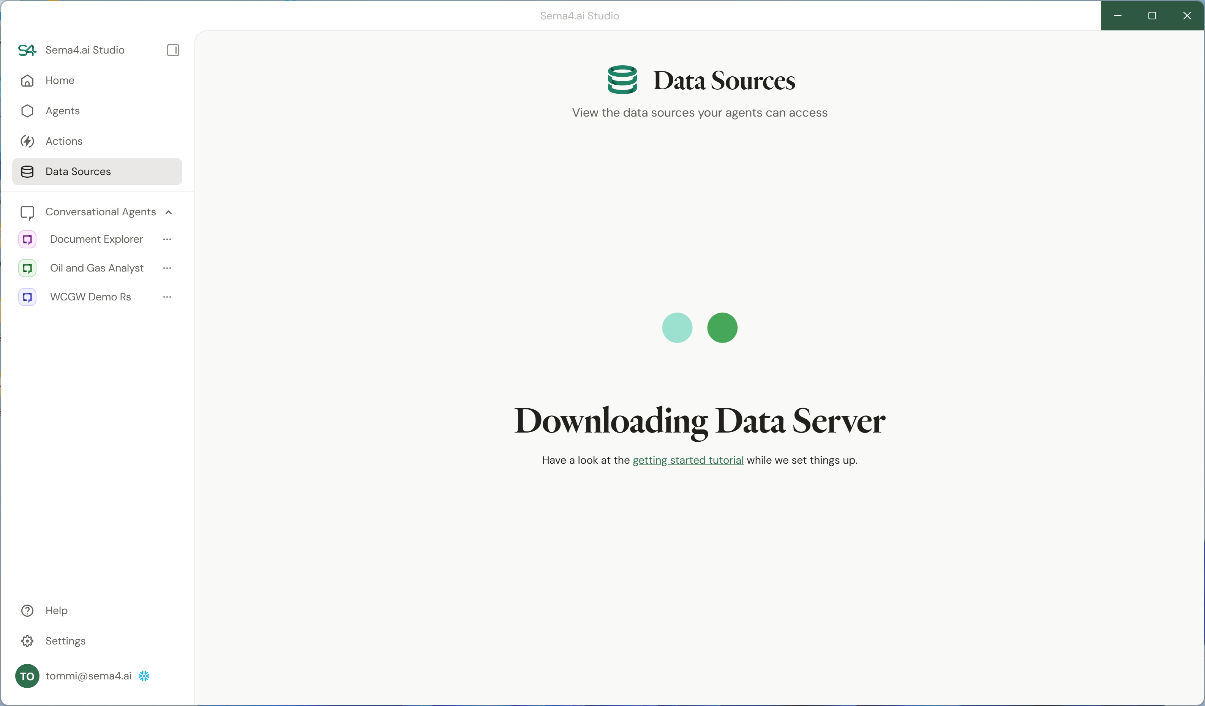
Task: Collapse the Conversational Agents section
Action: point(169,212)
